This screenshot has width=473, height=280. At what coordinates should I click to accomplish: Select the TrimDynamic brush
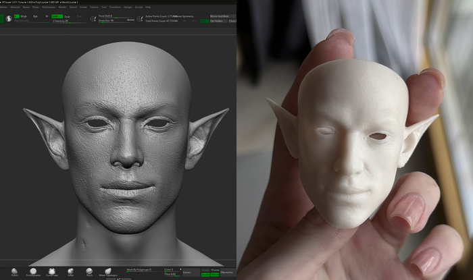(33, 272)
